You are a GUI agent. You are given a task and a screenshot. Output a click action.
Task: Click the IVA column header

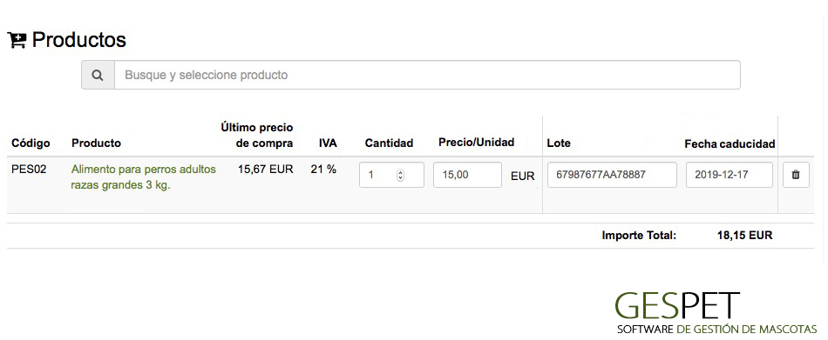[x=328, y=143]
